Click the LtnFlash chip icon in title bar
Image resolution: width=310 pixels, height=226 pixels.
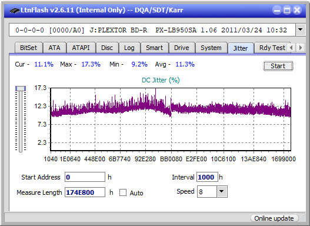(14, 10)
